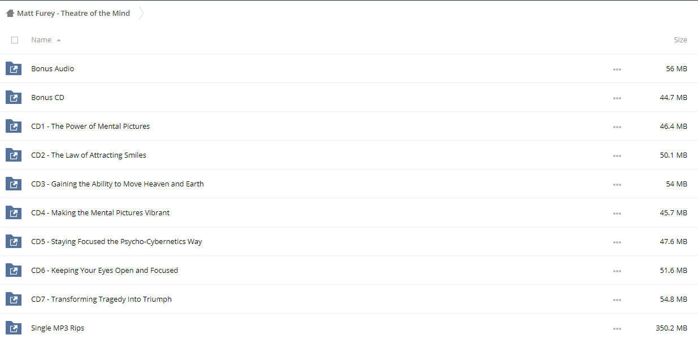This screenshot has width=698, height=339.
Task: Click the folder icon for the CD3 row
Action: (x=14, y=184)
